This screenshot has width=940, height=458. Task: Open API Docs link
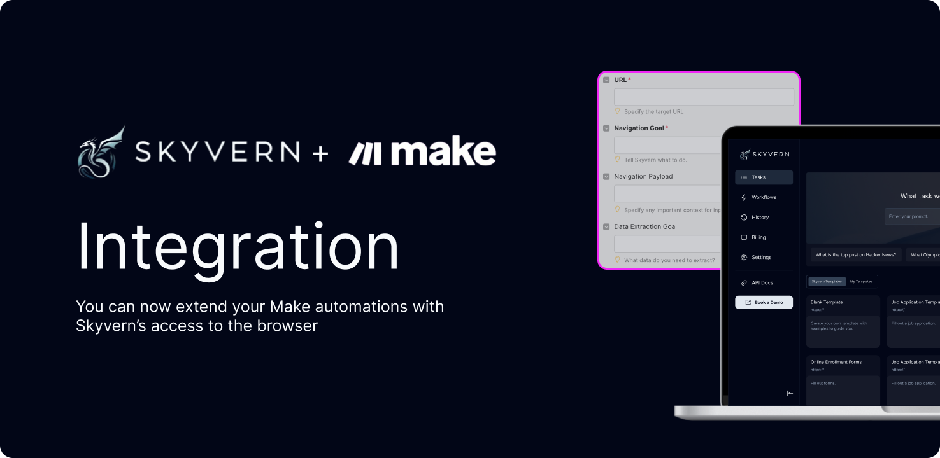[764, 283]
